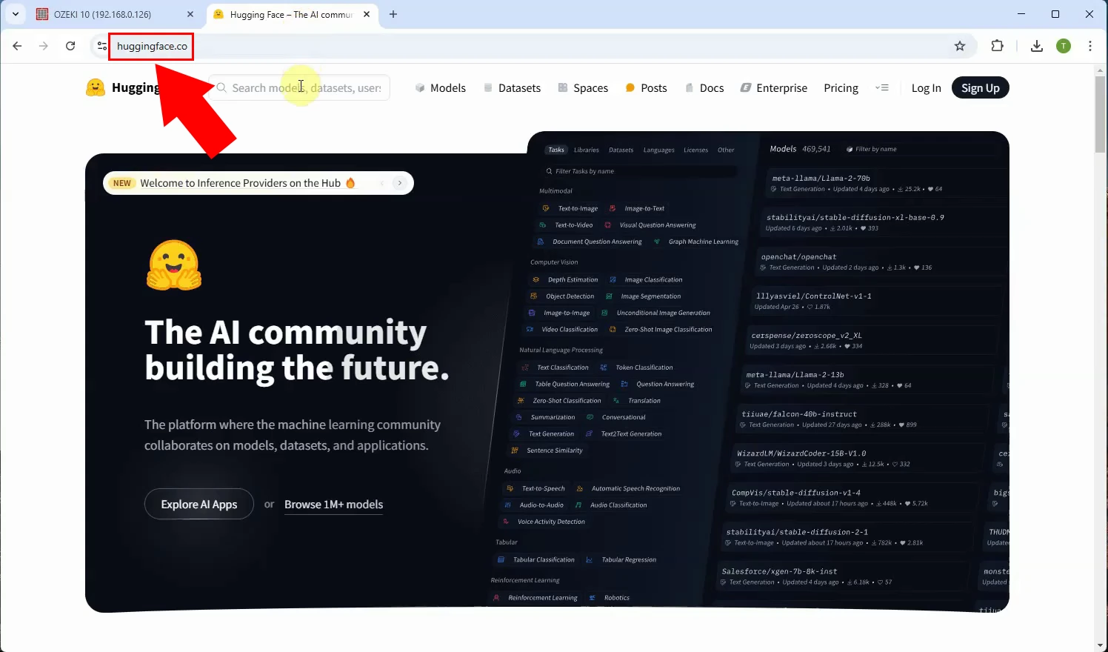Open Models in the navigation

(440, 87)
